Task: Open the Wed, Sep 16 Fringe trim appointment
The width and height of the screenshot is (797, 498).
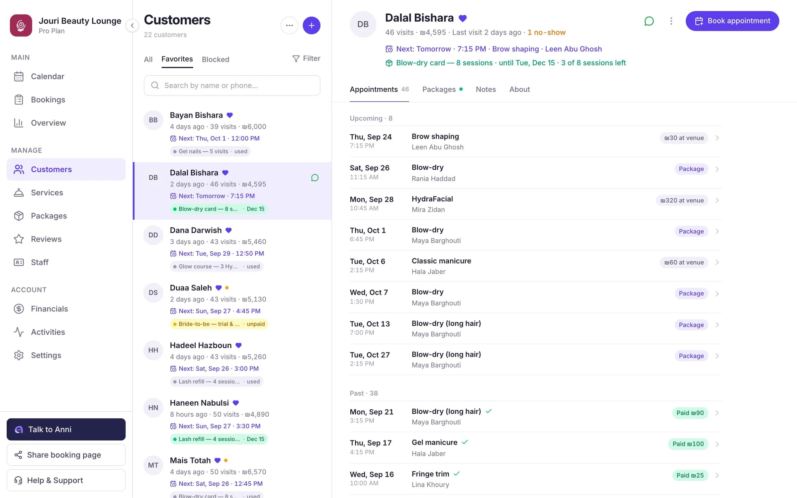Action: pyautogui.click(x=536, y=479)
